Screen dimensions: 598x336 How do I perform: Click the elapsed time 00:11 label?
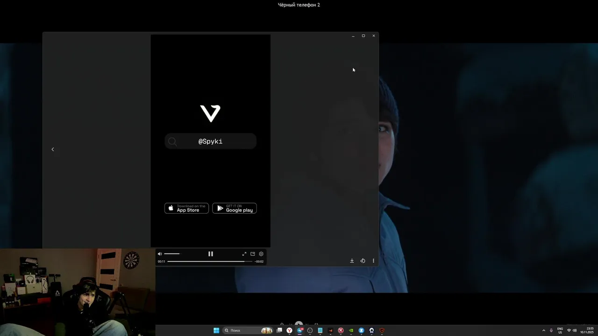[161, 261]
